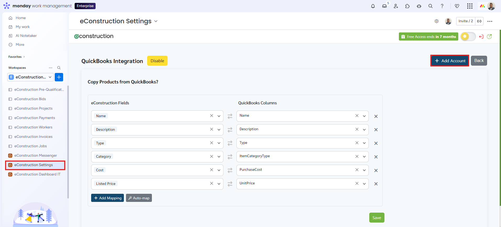Click the yellow Disable button
Screen dimensions: 501x227
point(157,61)
